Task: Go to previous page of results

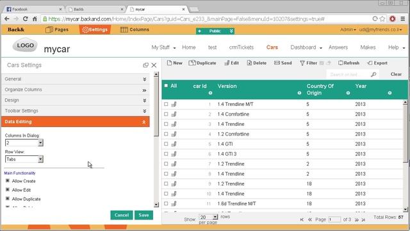Action: coord(310,219)
